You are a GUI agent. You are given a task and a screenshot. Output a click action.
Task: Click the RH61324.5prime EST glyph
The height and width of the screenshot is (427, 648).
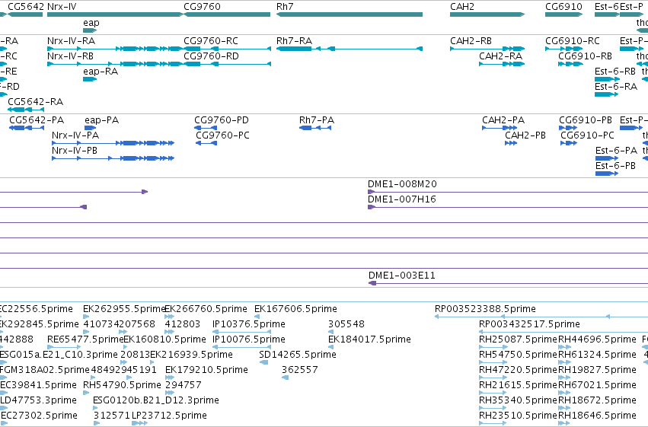click(x=564, y=362)
